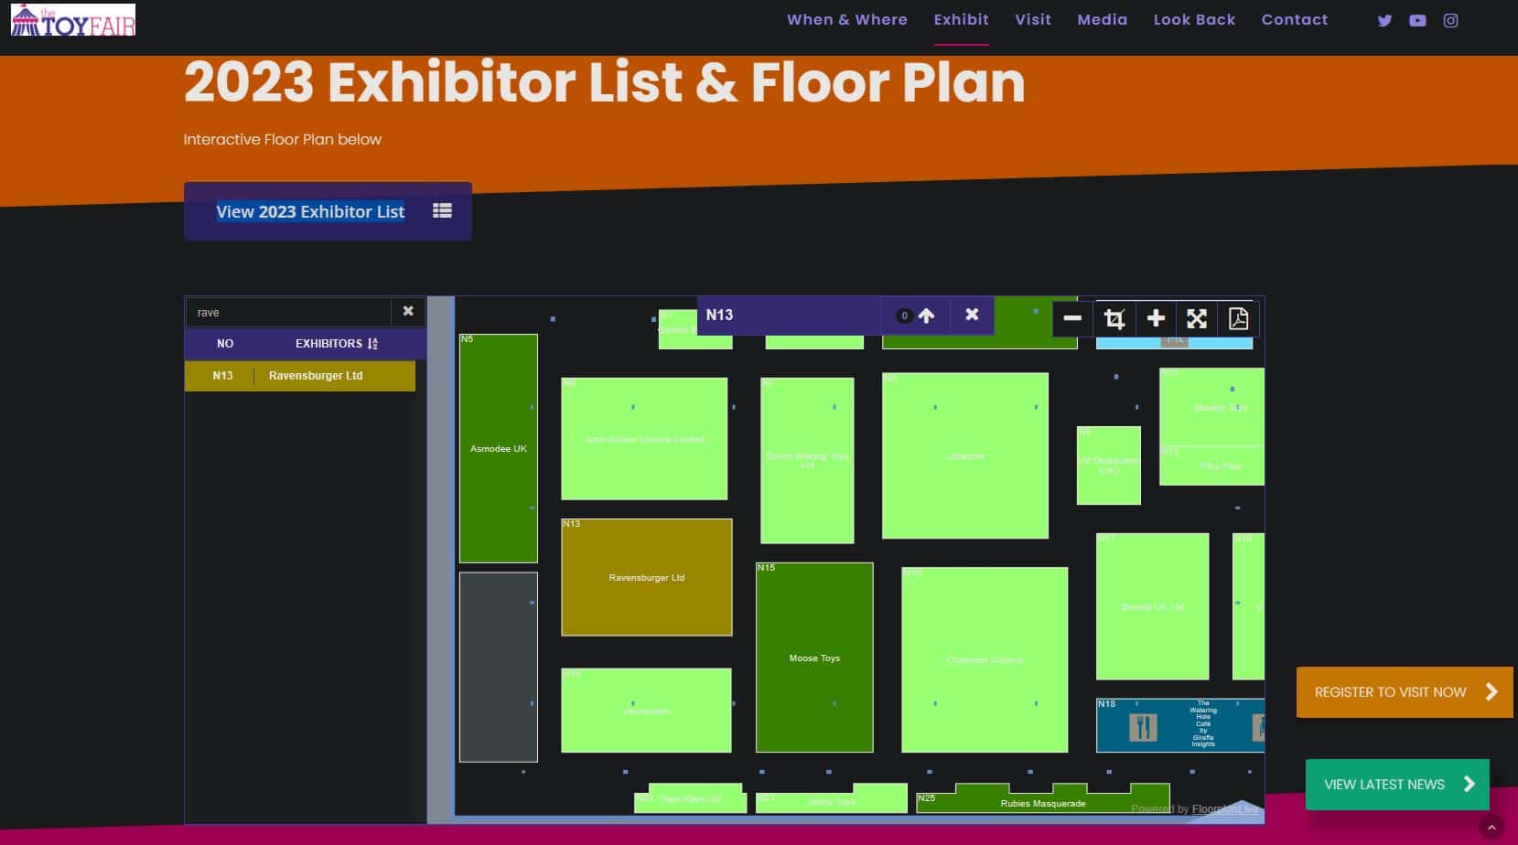The image size is (1518, 845).
Task: Click the EXHIBITORS column header
Action: point(328,344)
